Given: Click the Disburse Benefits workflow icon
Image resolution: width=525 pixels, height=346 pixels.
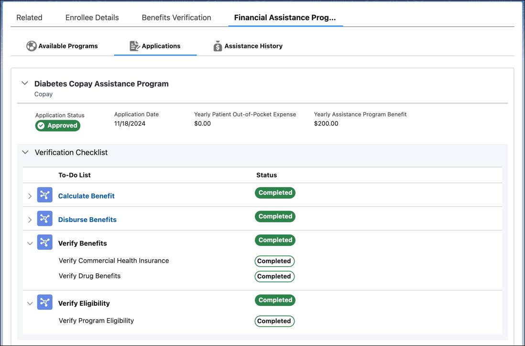Looking at the screenshot, I should point(45,219).
